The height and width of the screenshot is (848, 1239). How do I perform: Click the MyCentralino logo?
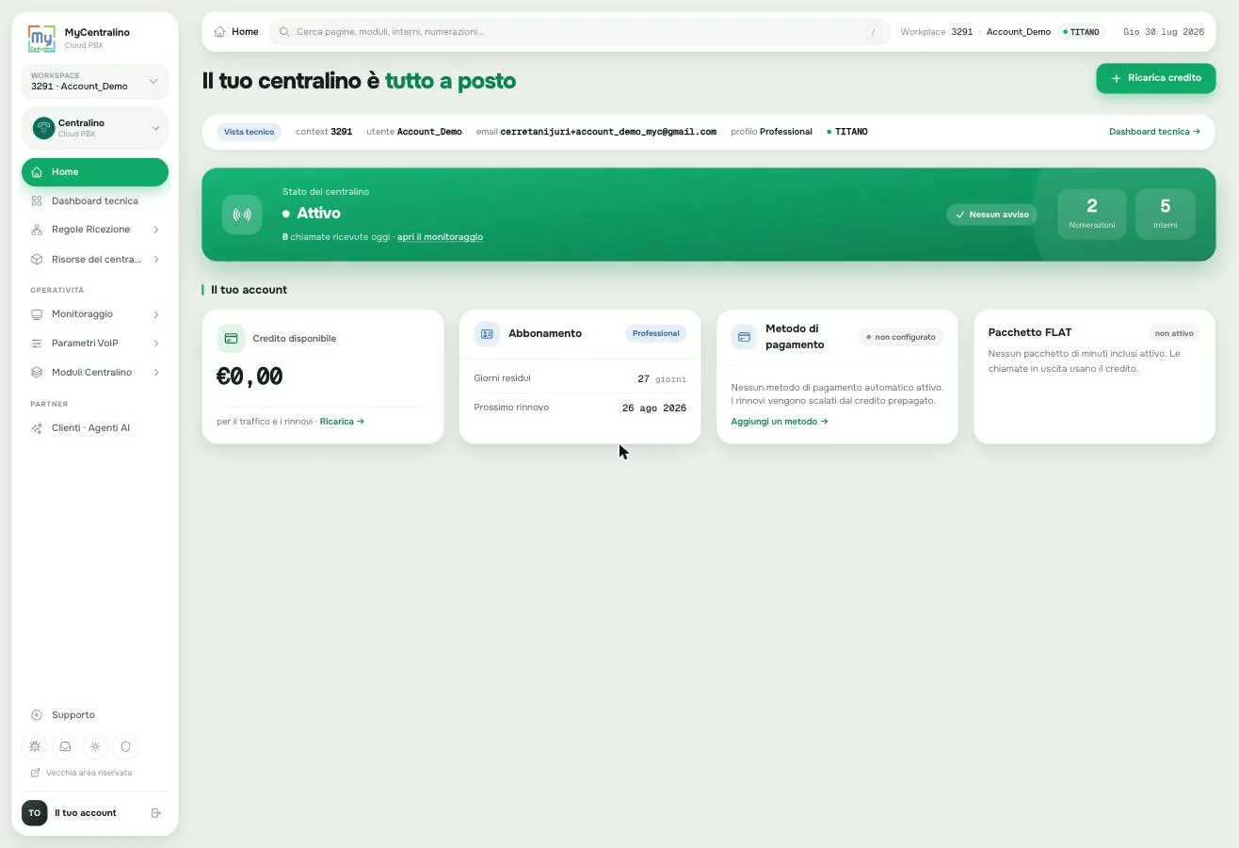click(x=41, y=39)
